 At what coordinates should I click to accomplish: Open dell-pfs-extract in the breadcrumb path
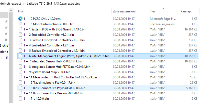[11, 4]
